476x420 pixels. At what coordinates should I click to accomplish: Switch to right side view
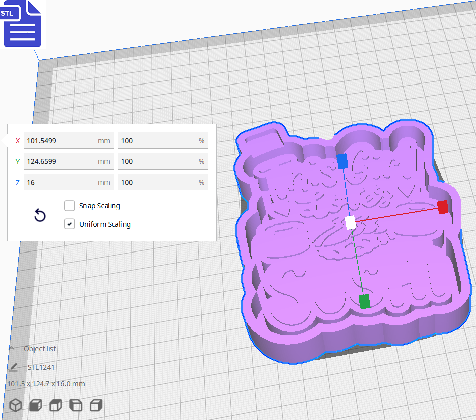(x=96, y=405)
